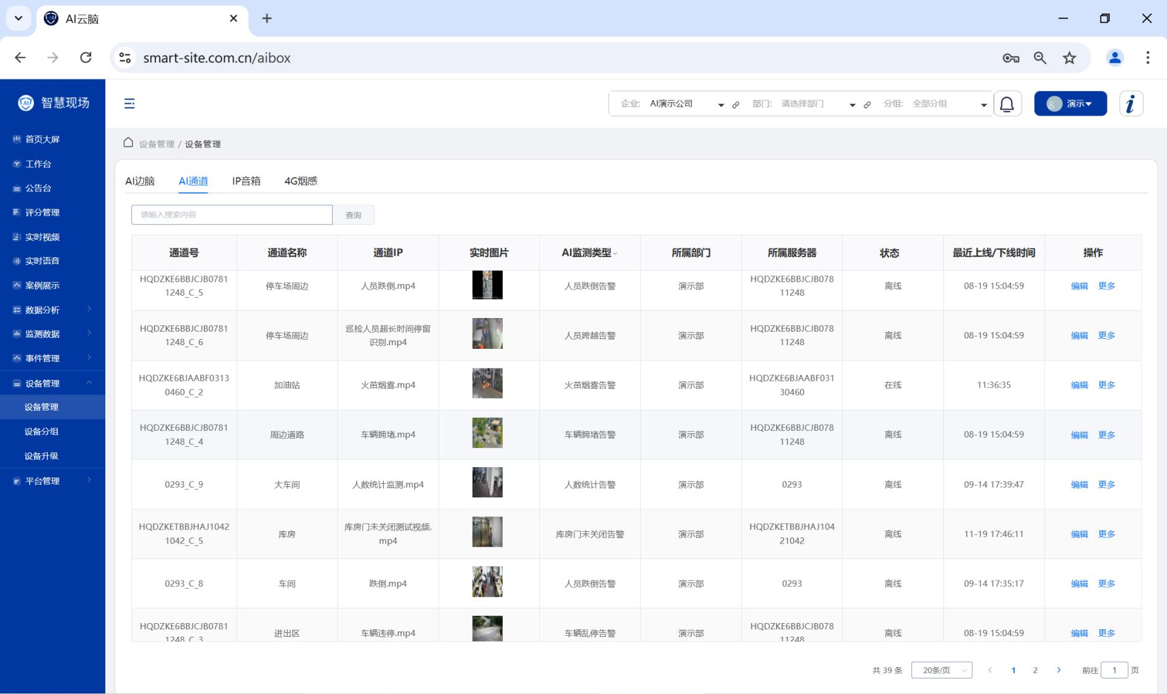1167x694 pixels.
Task: Open the tab search dropdown arrow
Action: point(18,18)
